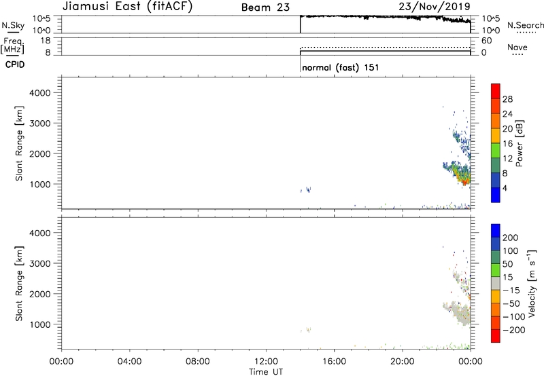Select the 'CPID' label
This screenshot has height=376, width=544.
(15, 64)
